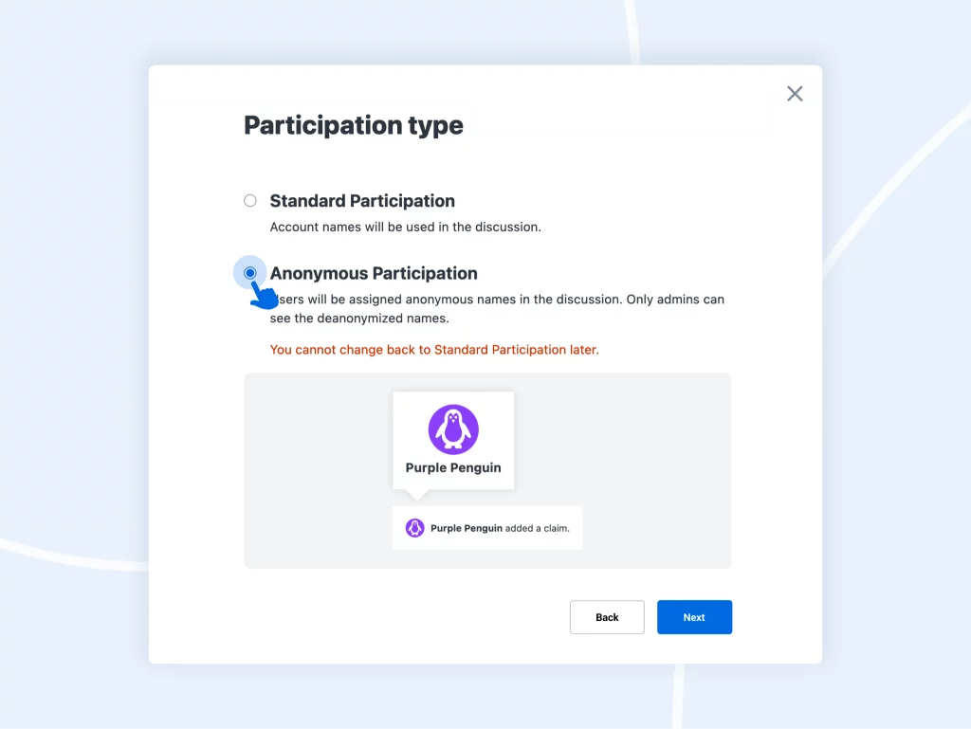Click the small penguin avatar beside claim text
This screenshot has height=729, width=971.
tap(415, 528)
